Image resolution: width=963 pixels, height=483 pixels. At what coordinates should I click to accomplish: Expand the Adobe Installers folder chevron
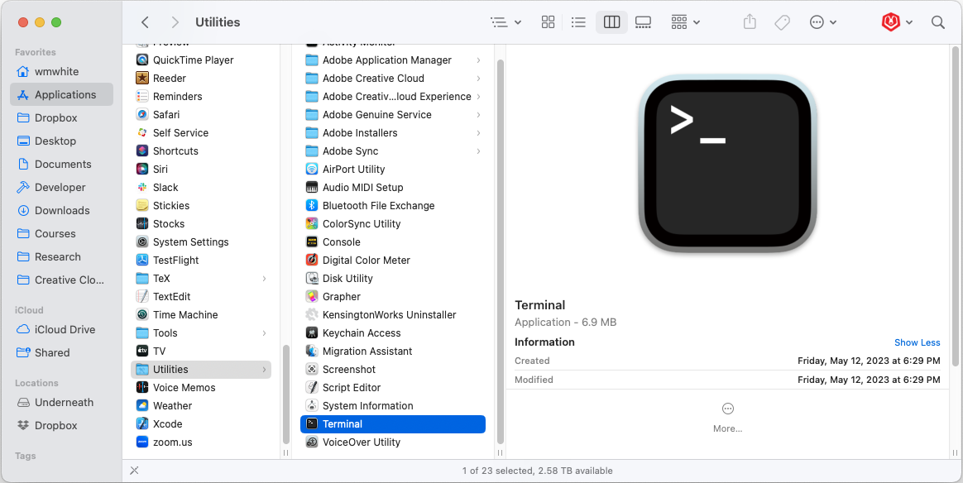[x=479, y=133]
